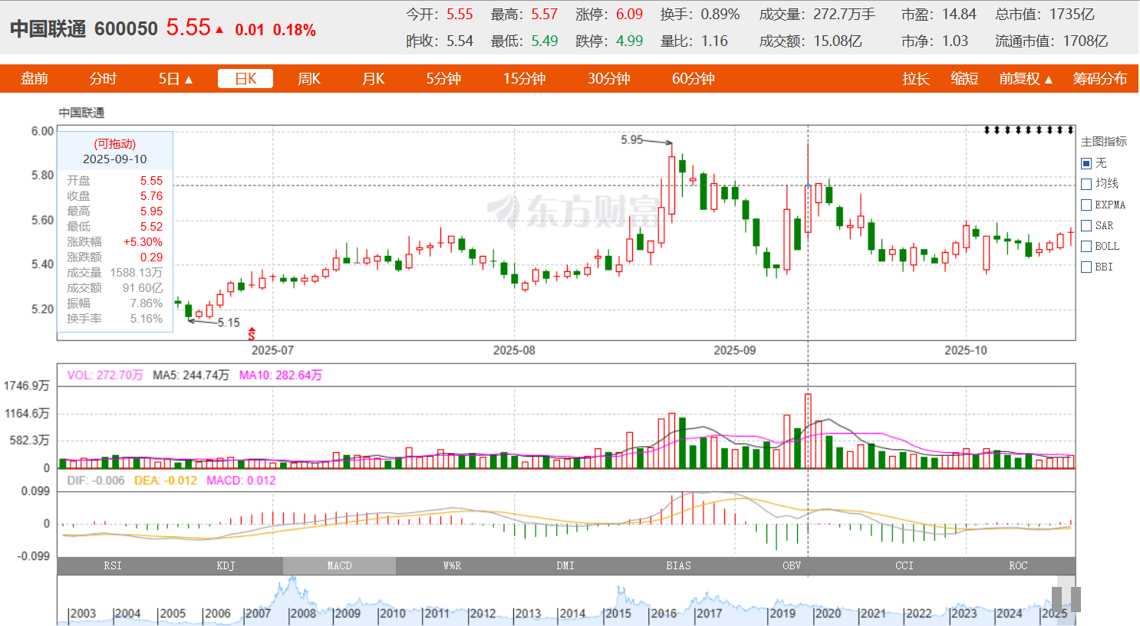Screen dimensions: 1140x626
Task: Switch sub-chart to CCI indicator
Action: tap(904, 565)
